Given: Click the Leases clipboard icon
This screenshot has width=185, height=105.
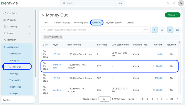Looking at the screenshot, I should pos(5,33).
